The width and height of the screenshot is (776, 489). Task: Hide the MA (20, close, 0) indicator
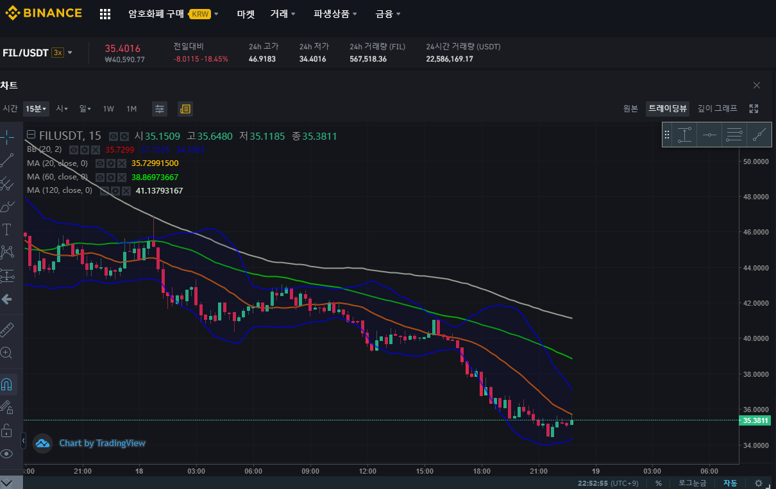pos(100,163)
